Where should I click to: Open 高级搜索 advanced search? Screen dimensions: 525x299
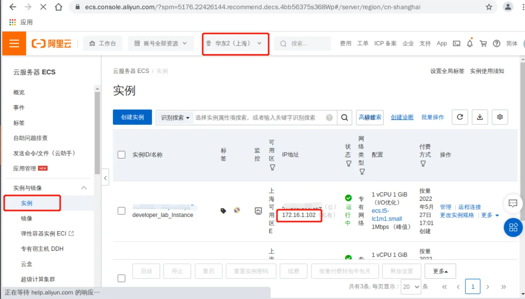pyautogui.click(x=370, y=117)
